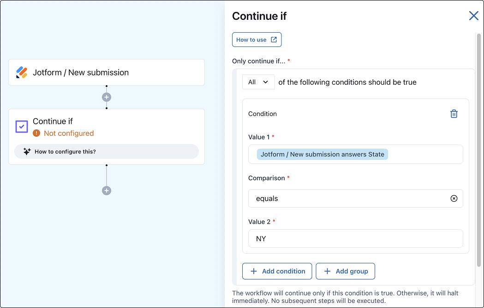Close the Continue if panel
Viewport: 484px width, 308px height.
click(x=473, y=16)
